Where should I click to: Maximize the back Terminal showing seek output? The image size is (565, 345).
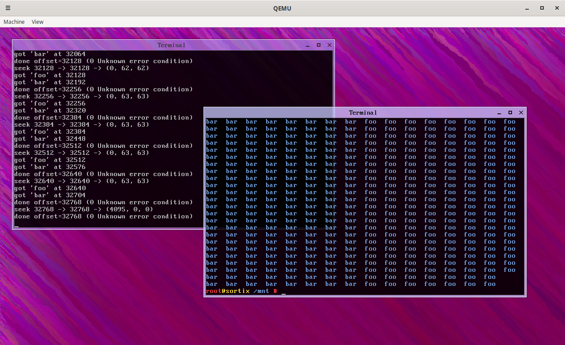click(319, 45)
